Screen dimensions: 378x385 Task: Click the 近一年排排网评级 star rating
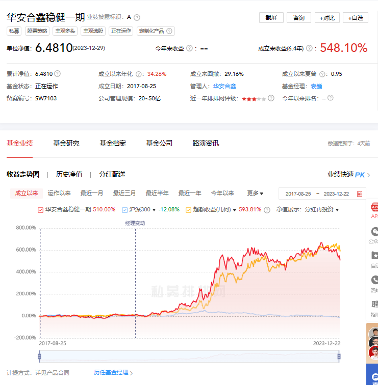(254, 99)
